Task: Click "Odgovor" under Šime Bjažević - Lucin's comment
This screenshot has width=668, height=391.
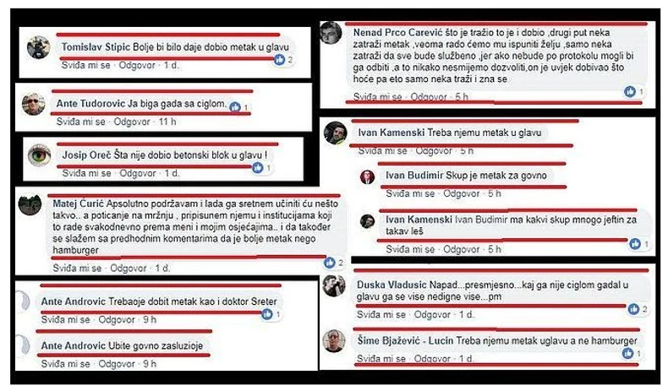Action: 432,359
